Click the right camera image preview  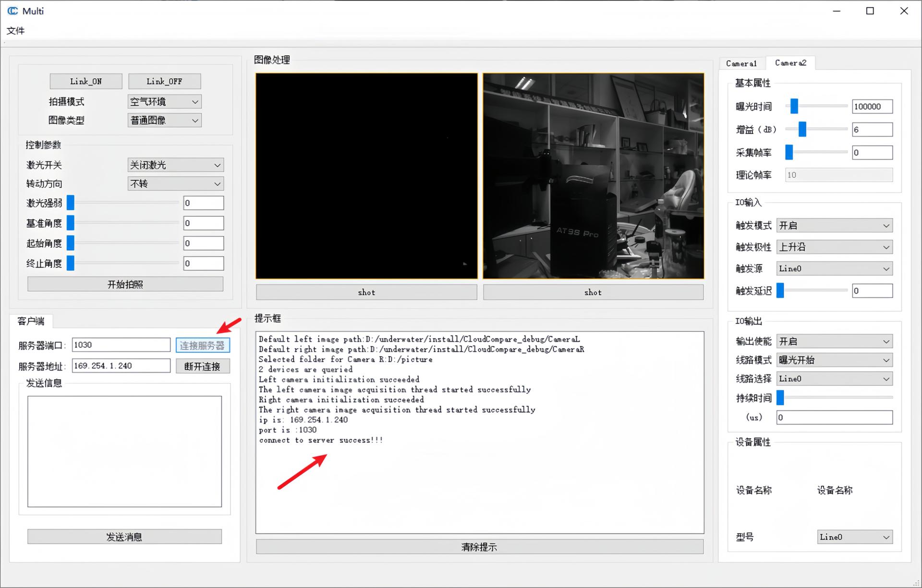pyautogui.click(x=593, y=176)
